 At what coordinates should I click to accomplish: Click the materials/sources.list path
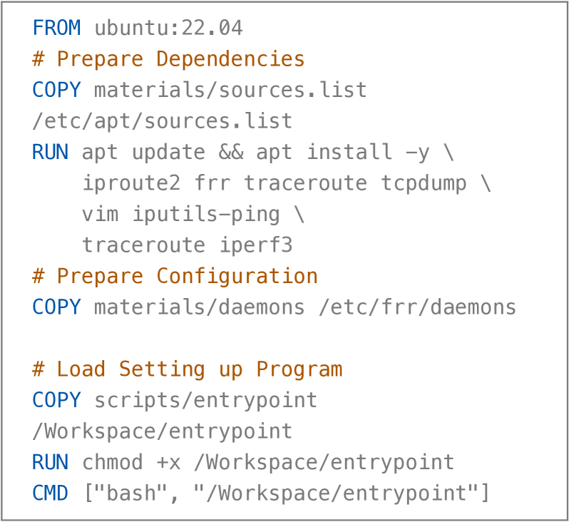[x=230, y=91]
